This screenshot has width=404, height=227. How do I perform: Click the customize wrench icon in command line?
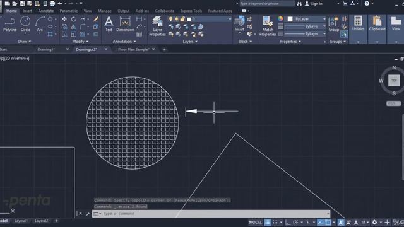[x=88, y=214]
